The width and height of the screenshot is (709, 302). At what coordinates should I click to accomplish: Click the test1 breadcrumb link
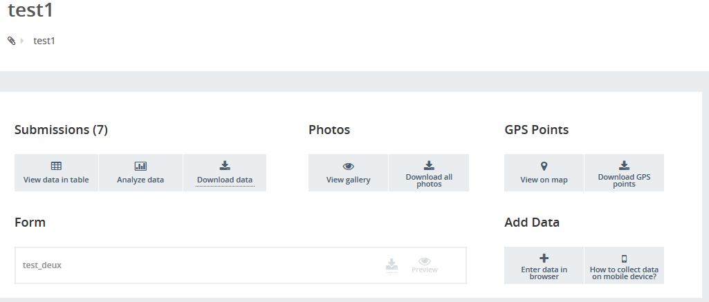click(44, 41)
